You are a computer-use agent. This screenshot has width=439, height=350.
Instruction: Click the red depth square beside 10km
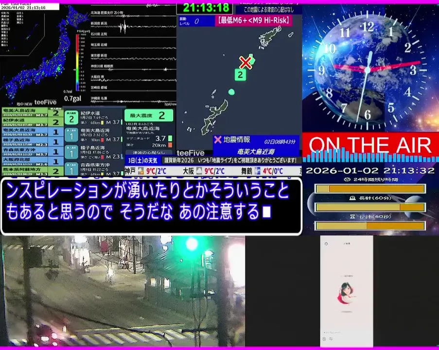pyautogui.click(x=102, y=140)
